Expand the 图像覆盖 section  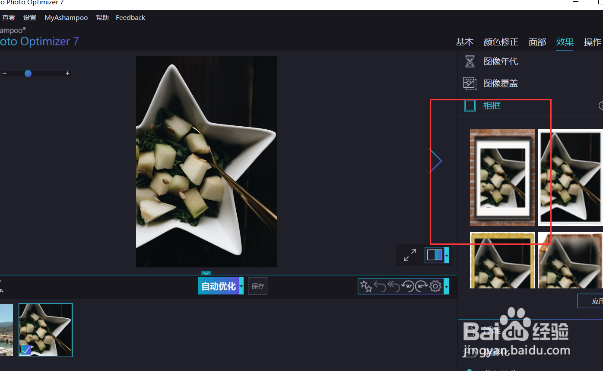pyautogui.click(x=530, y=83)
